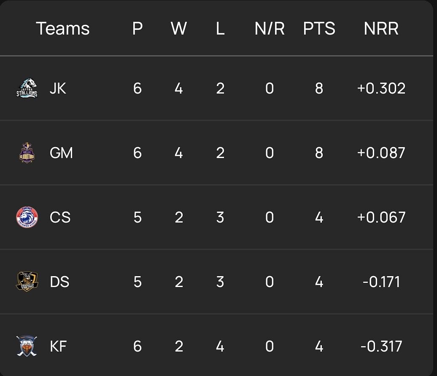Image resolution: width=437 pixels, height=376 pixels.
Task: Select the CS team name
Action: click(60, 217)
